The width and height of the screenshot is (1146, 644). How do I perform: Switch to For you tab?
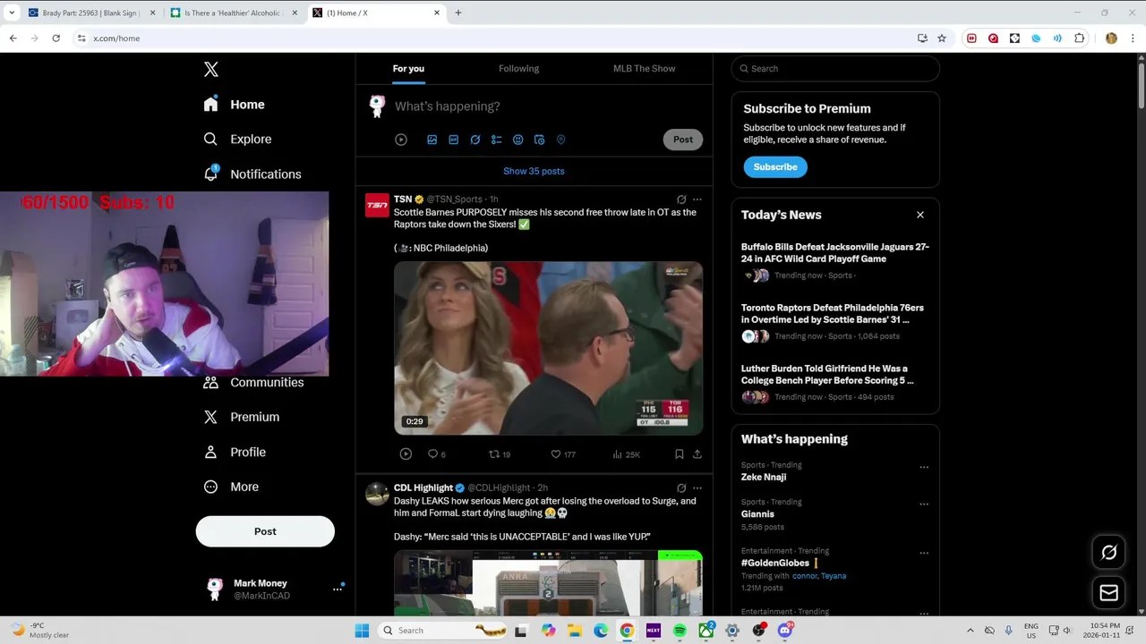click(408, 69)
